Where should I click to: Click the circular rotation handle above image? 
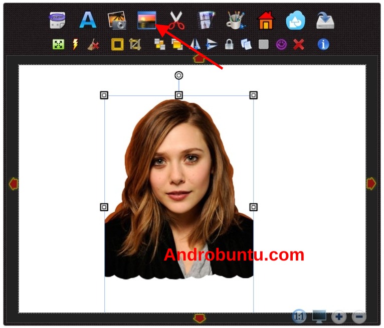[179, 75]
